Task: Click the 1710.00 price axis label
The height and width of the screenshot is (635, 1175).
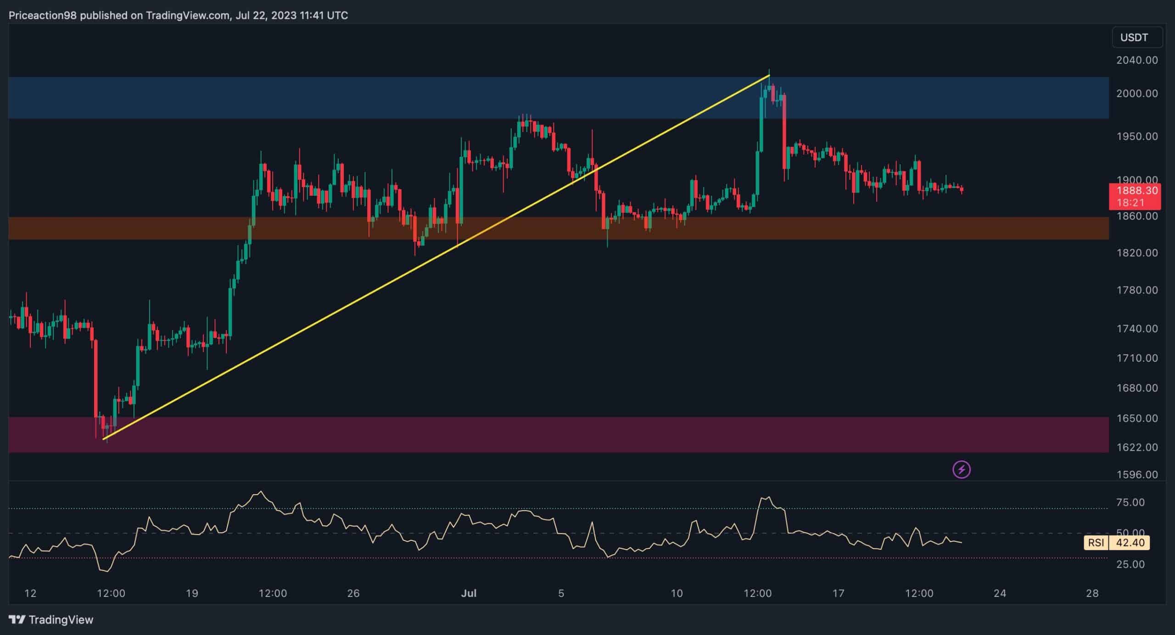Action: pos(1137,358)
